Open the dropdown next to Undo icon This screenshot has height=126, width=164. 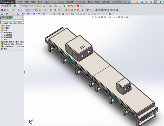coord(153,2)
